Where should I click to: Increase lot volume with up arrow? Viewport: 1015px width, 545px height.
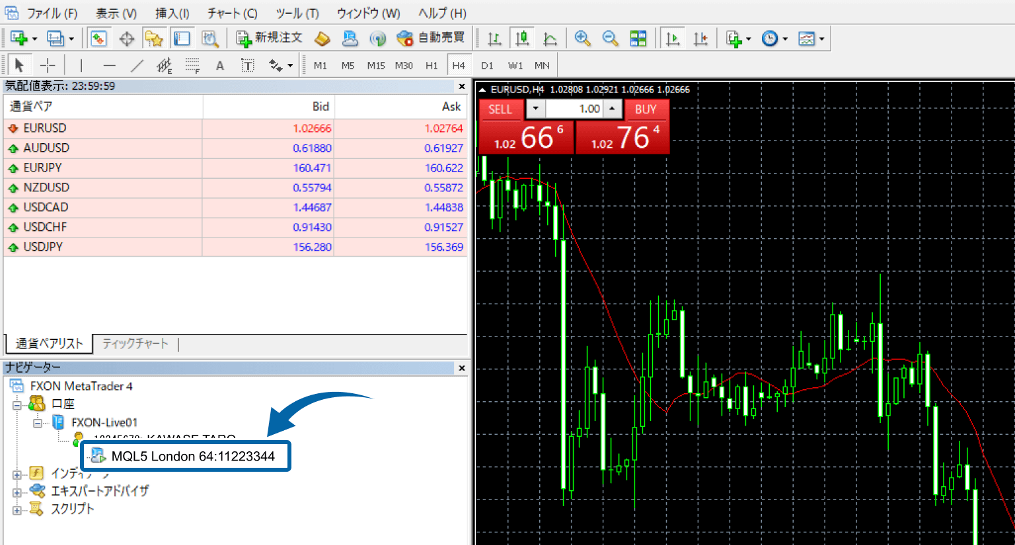click(x=613, y=109)
